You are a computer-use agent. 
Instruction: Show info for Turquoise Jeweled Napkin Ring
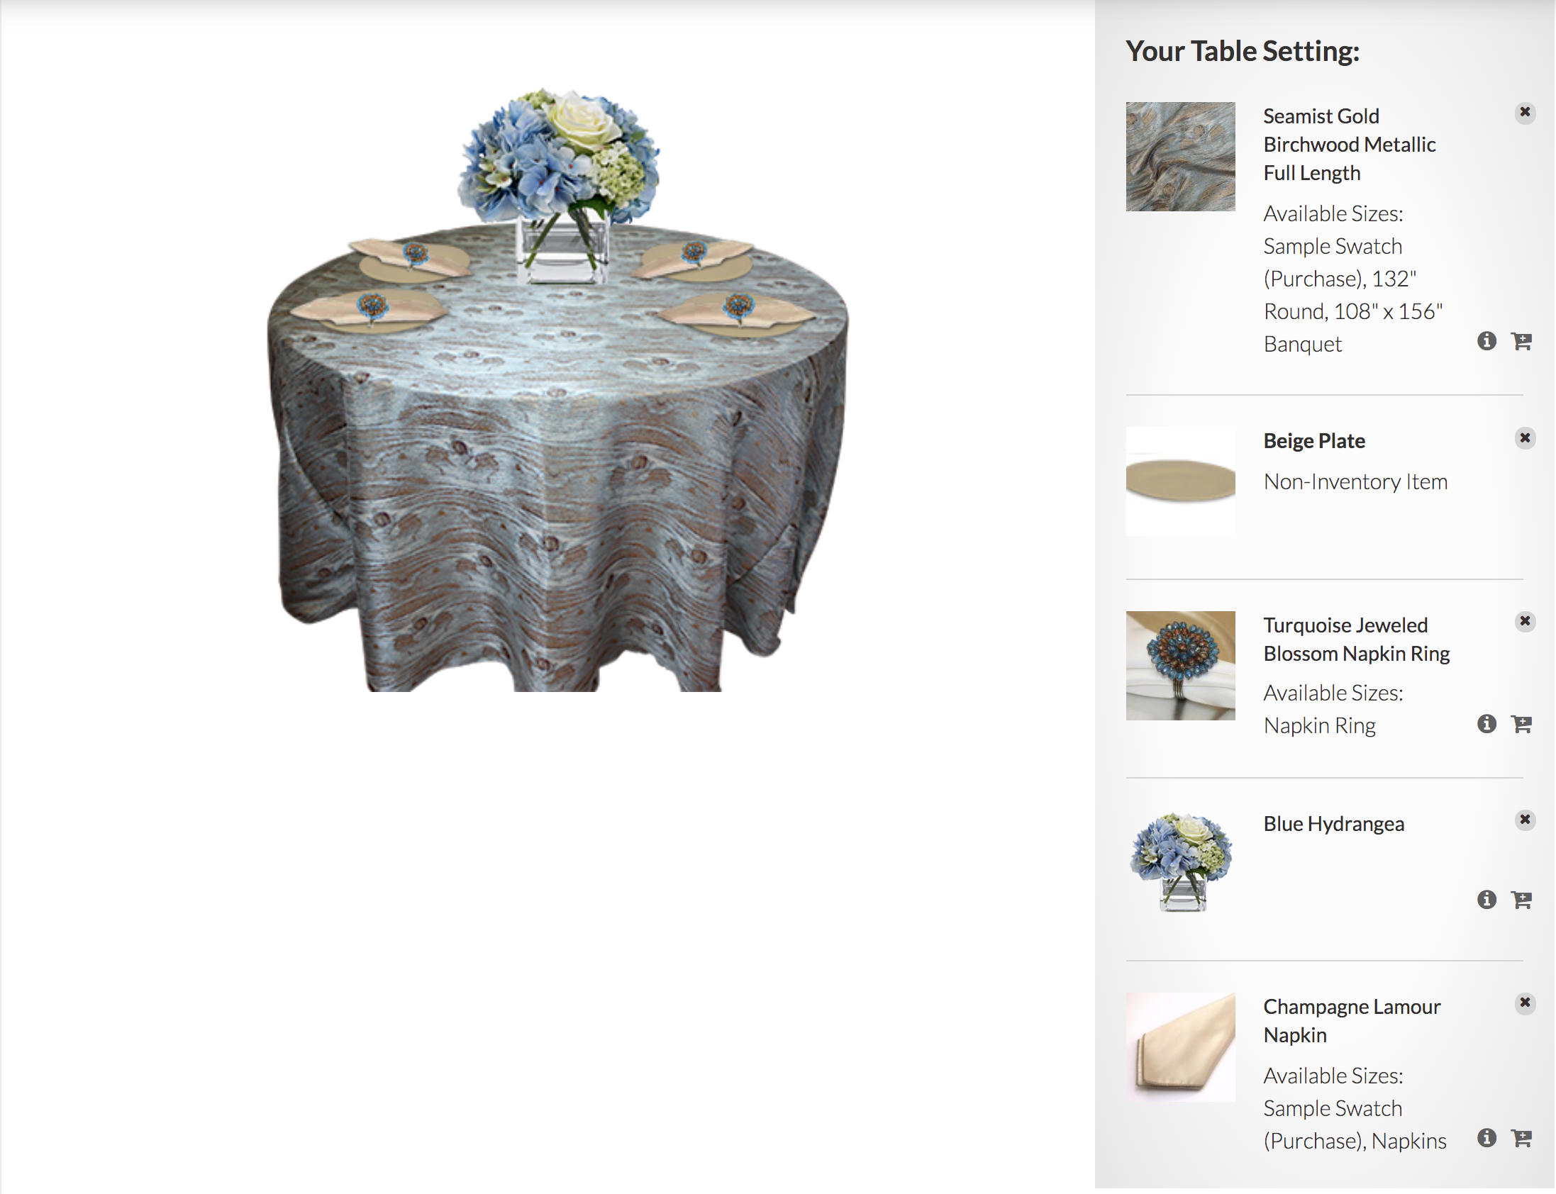pos(1486,724)
